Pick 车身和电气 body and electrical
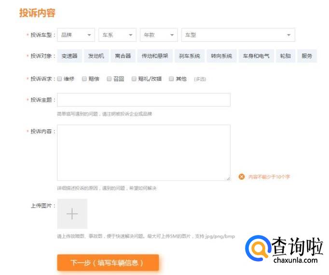 tap(256, 56)
